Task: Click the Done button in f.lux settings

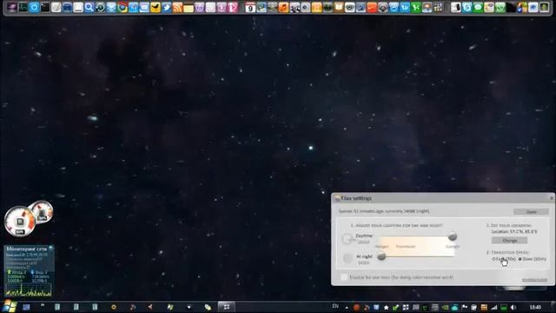Action: click(531, 212)
